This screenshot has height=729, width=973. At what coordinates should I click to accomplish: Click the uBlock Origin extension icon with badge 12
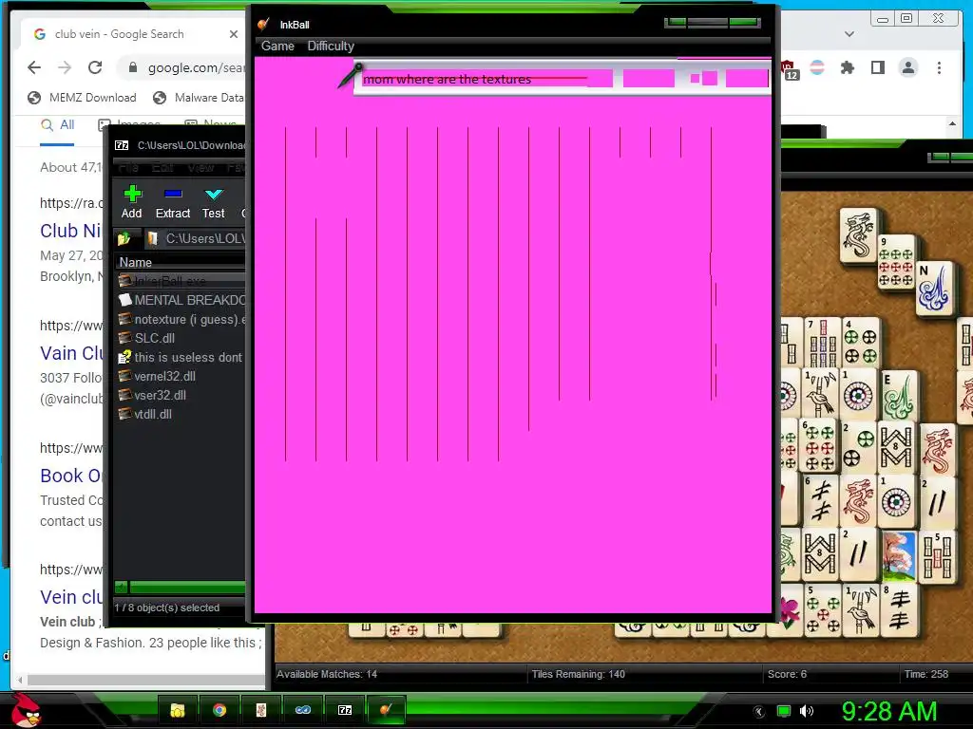790,69
